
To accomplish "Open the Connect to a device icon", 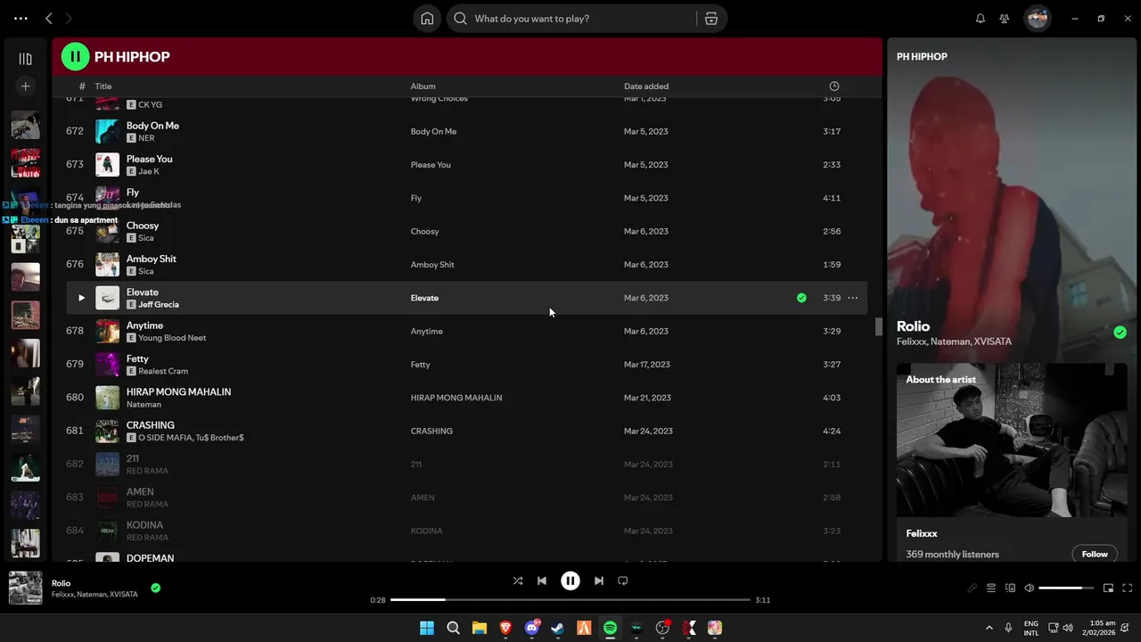I will [1010, 588].
